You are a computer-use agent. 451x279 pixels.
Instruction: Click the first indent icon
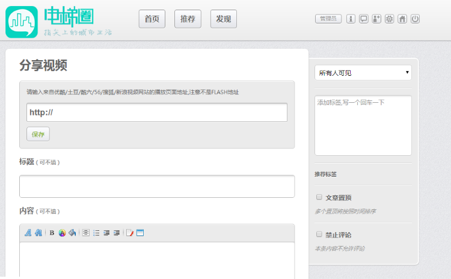pyautogui.click(x=106, y=233)
